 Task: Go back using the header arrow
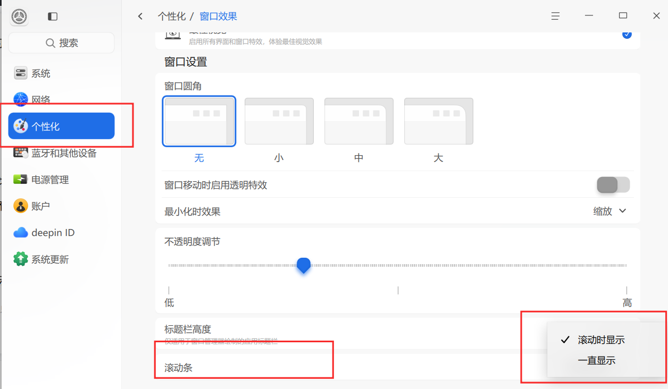tap(140, 16)
